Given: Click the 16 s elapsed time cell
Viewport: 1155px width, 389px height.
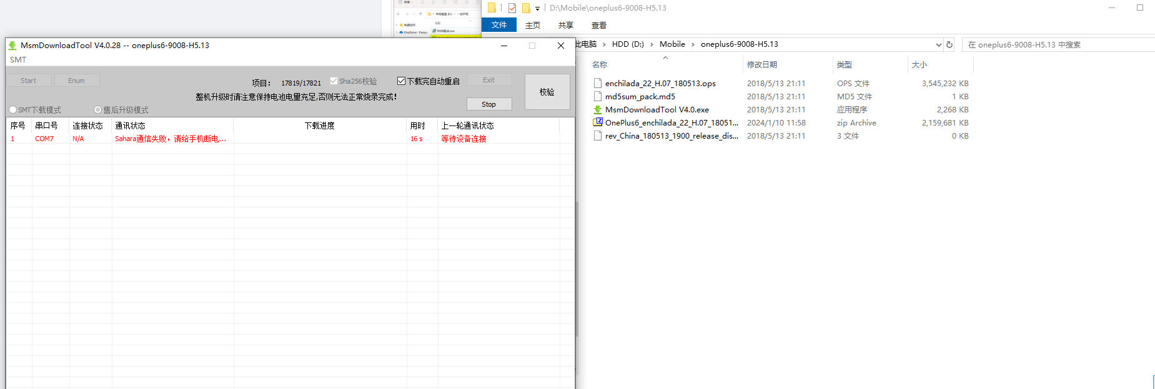Looking at the screenshot, I should click(416, 139).
